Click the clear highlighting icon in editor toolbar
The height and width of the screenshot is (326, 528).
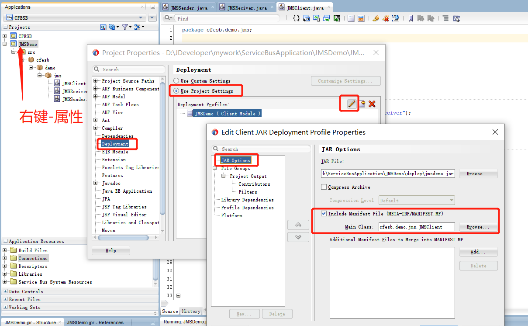tap(386, 18)
